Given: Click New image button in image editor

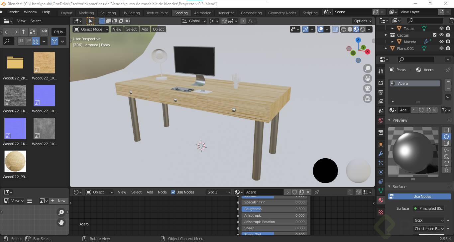Looking at the screenshot, I should [58, 201].
